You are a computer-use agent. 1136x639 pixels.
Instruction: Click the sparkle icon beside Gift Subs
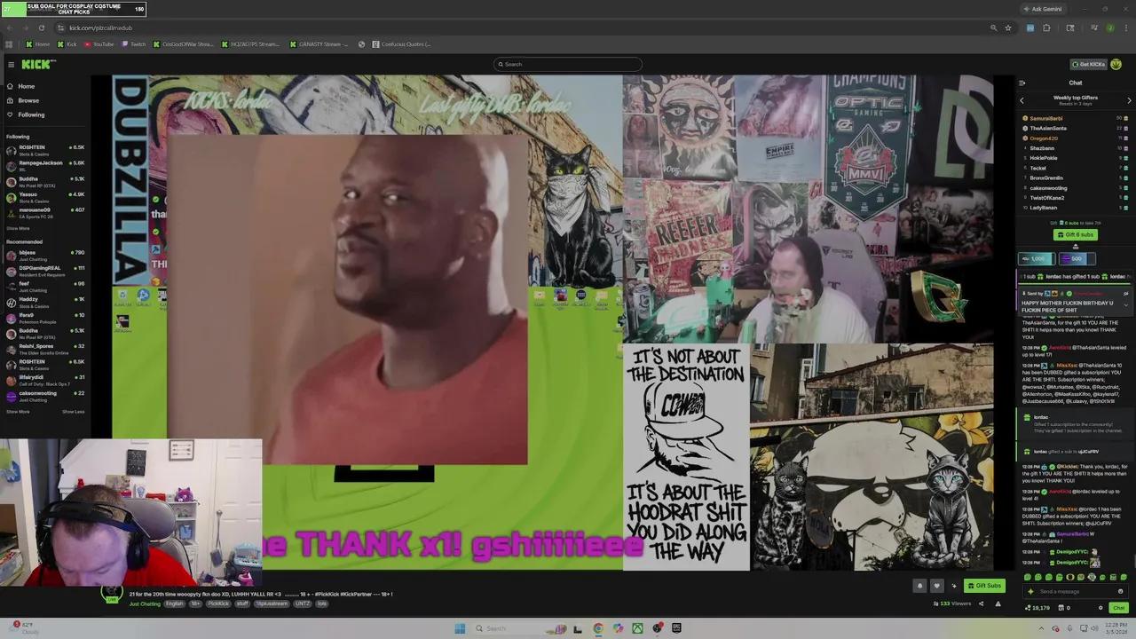(x=954, y=586)
